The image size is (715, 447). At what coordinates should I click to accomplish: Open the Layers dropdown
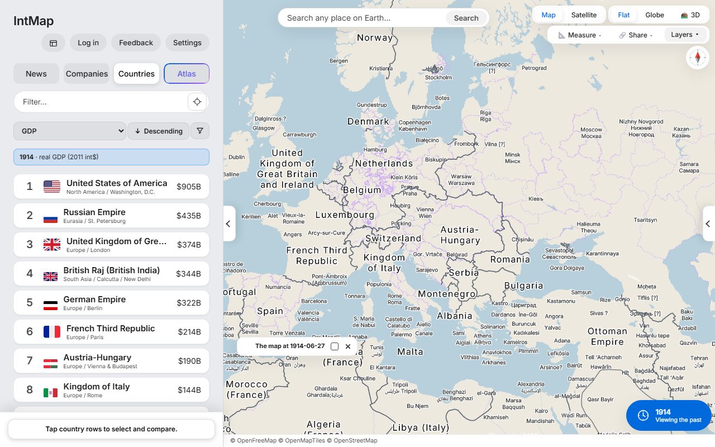point(685,35)
